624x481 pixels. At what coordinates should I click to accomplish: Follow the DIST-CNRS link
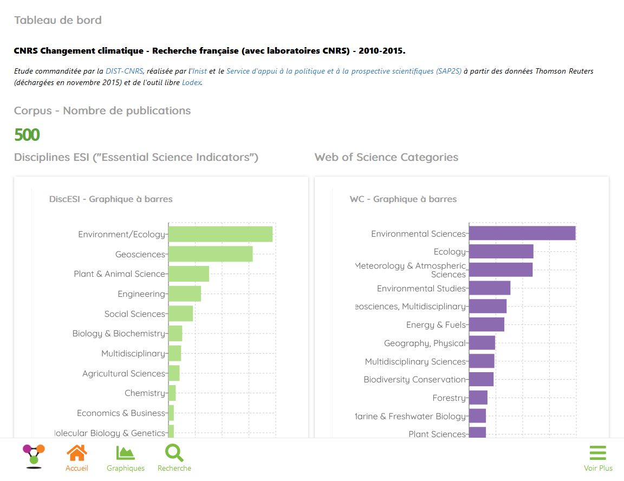point(124,71)
